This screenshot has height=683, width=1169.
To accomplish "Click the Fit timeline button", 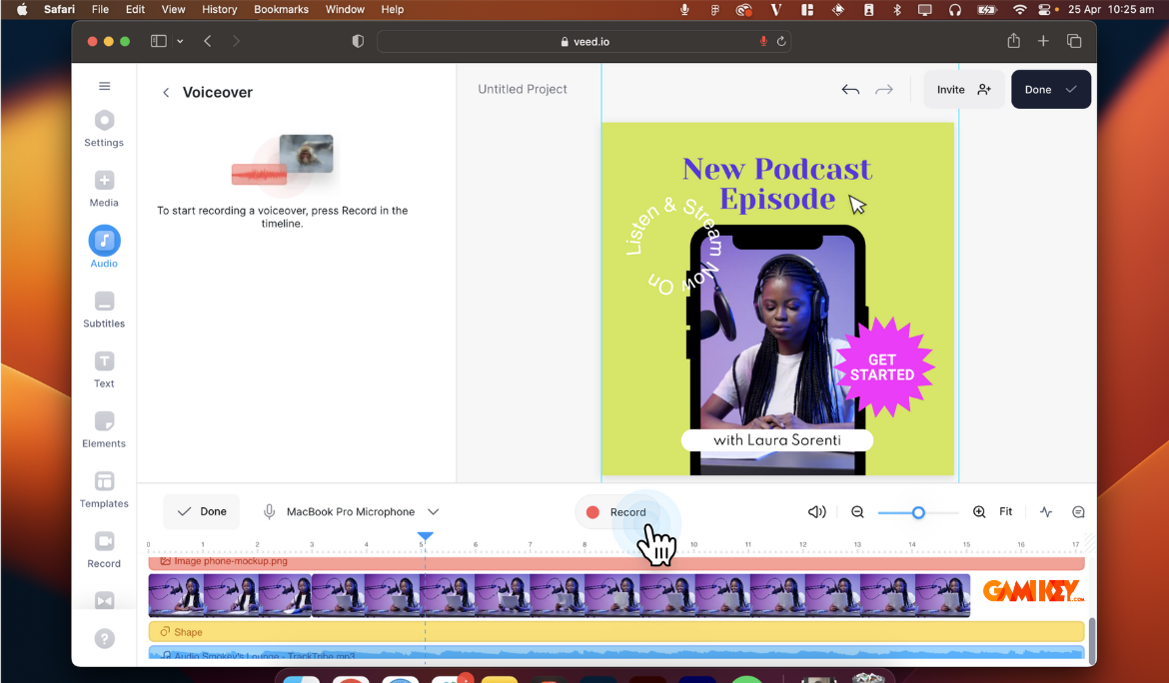I will [x=1006, y=511].
